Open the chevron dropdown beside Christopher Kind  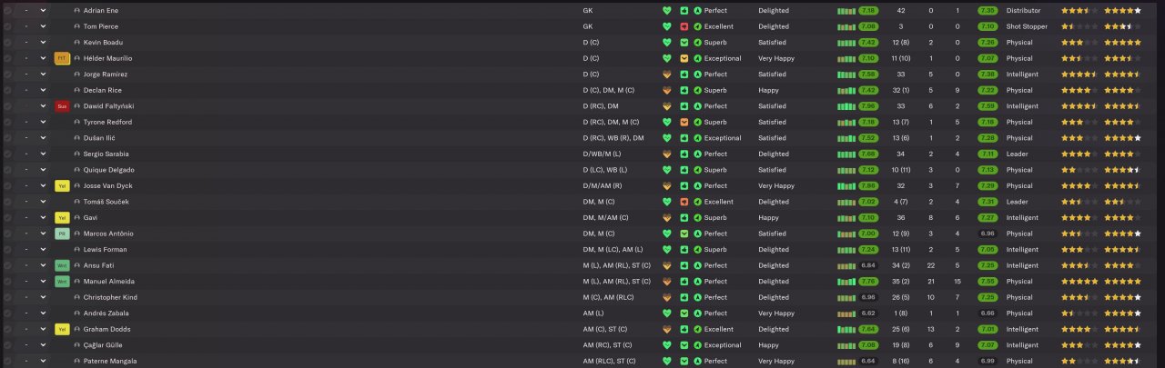43,297
